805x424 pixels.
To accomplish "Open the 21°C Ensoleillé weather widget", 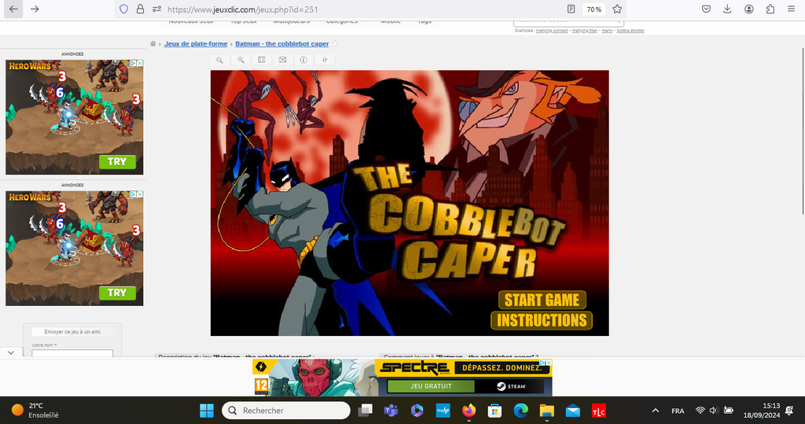I will point(36,411).
